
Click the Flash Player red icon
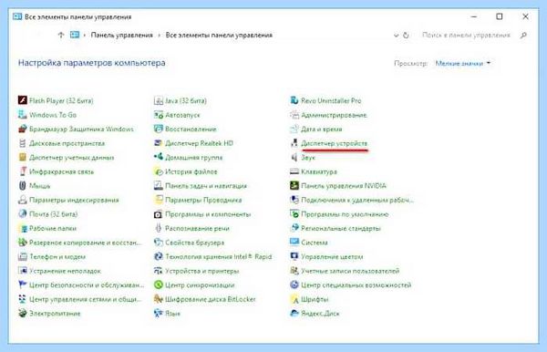point(22,100)
